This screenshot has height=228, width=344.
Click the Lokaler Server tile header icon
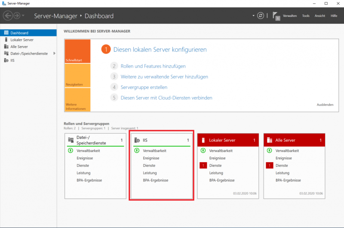(204, 140)
